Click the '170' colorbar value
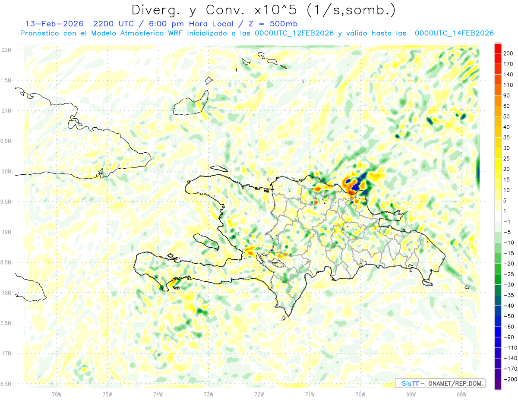518x400 pixels. pyautogui.click(x=509, y=64)
